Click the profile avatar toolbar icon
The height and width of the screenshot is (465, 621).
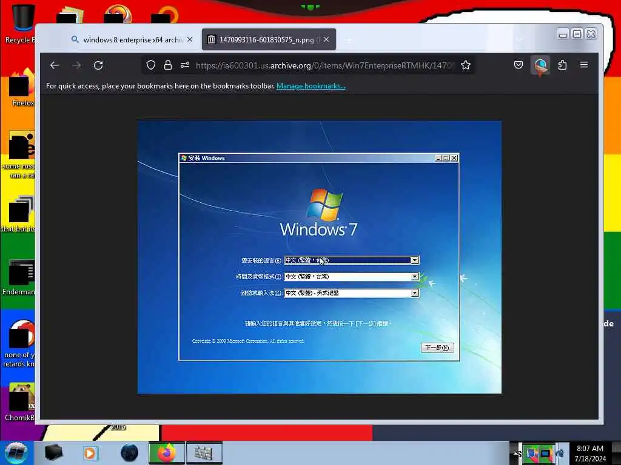540,66
